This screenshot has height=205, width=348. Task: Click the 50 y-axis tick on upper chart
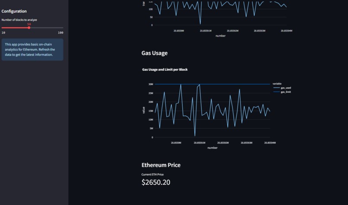152,17
